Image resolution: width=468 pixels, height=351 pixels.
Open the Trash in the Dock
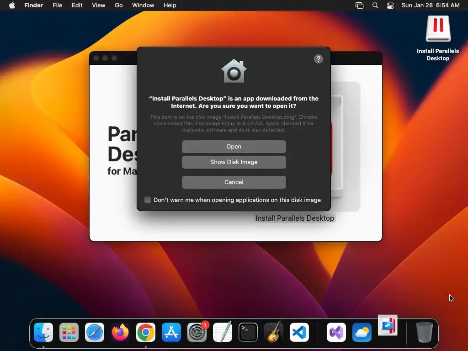(425, 332)
